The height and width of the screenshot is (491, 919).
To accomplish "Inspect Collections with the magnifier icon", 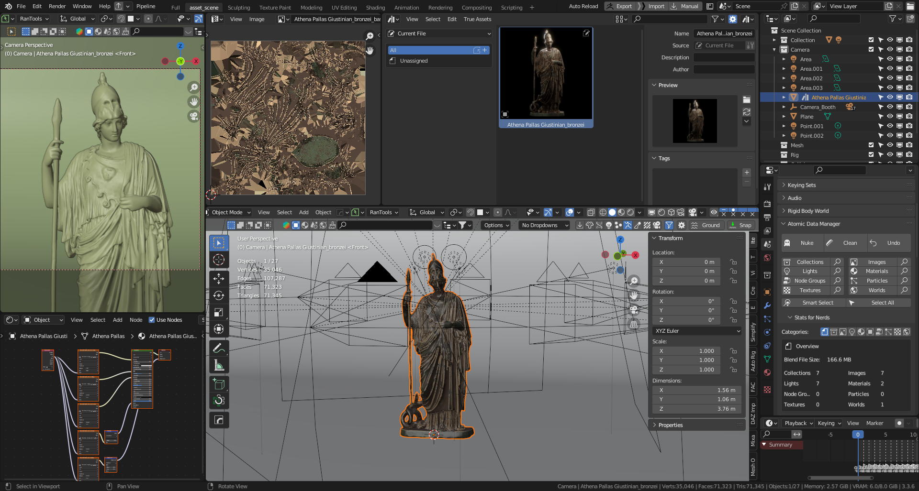I will [837, 262].
